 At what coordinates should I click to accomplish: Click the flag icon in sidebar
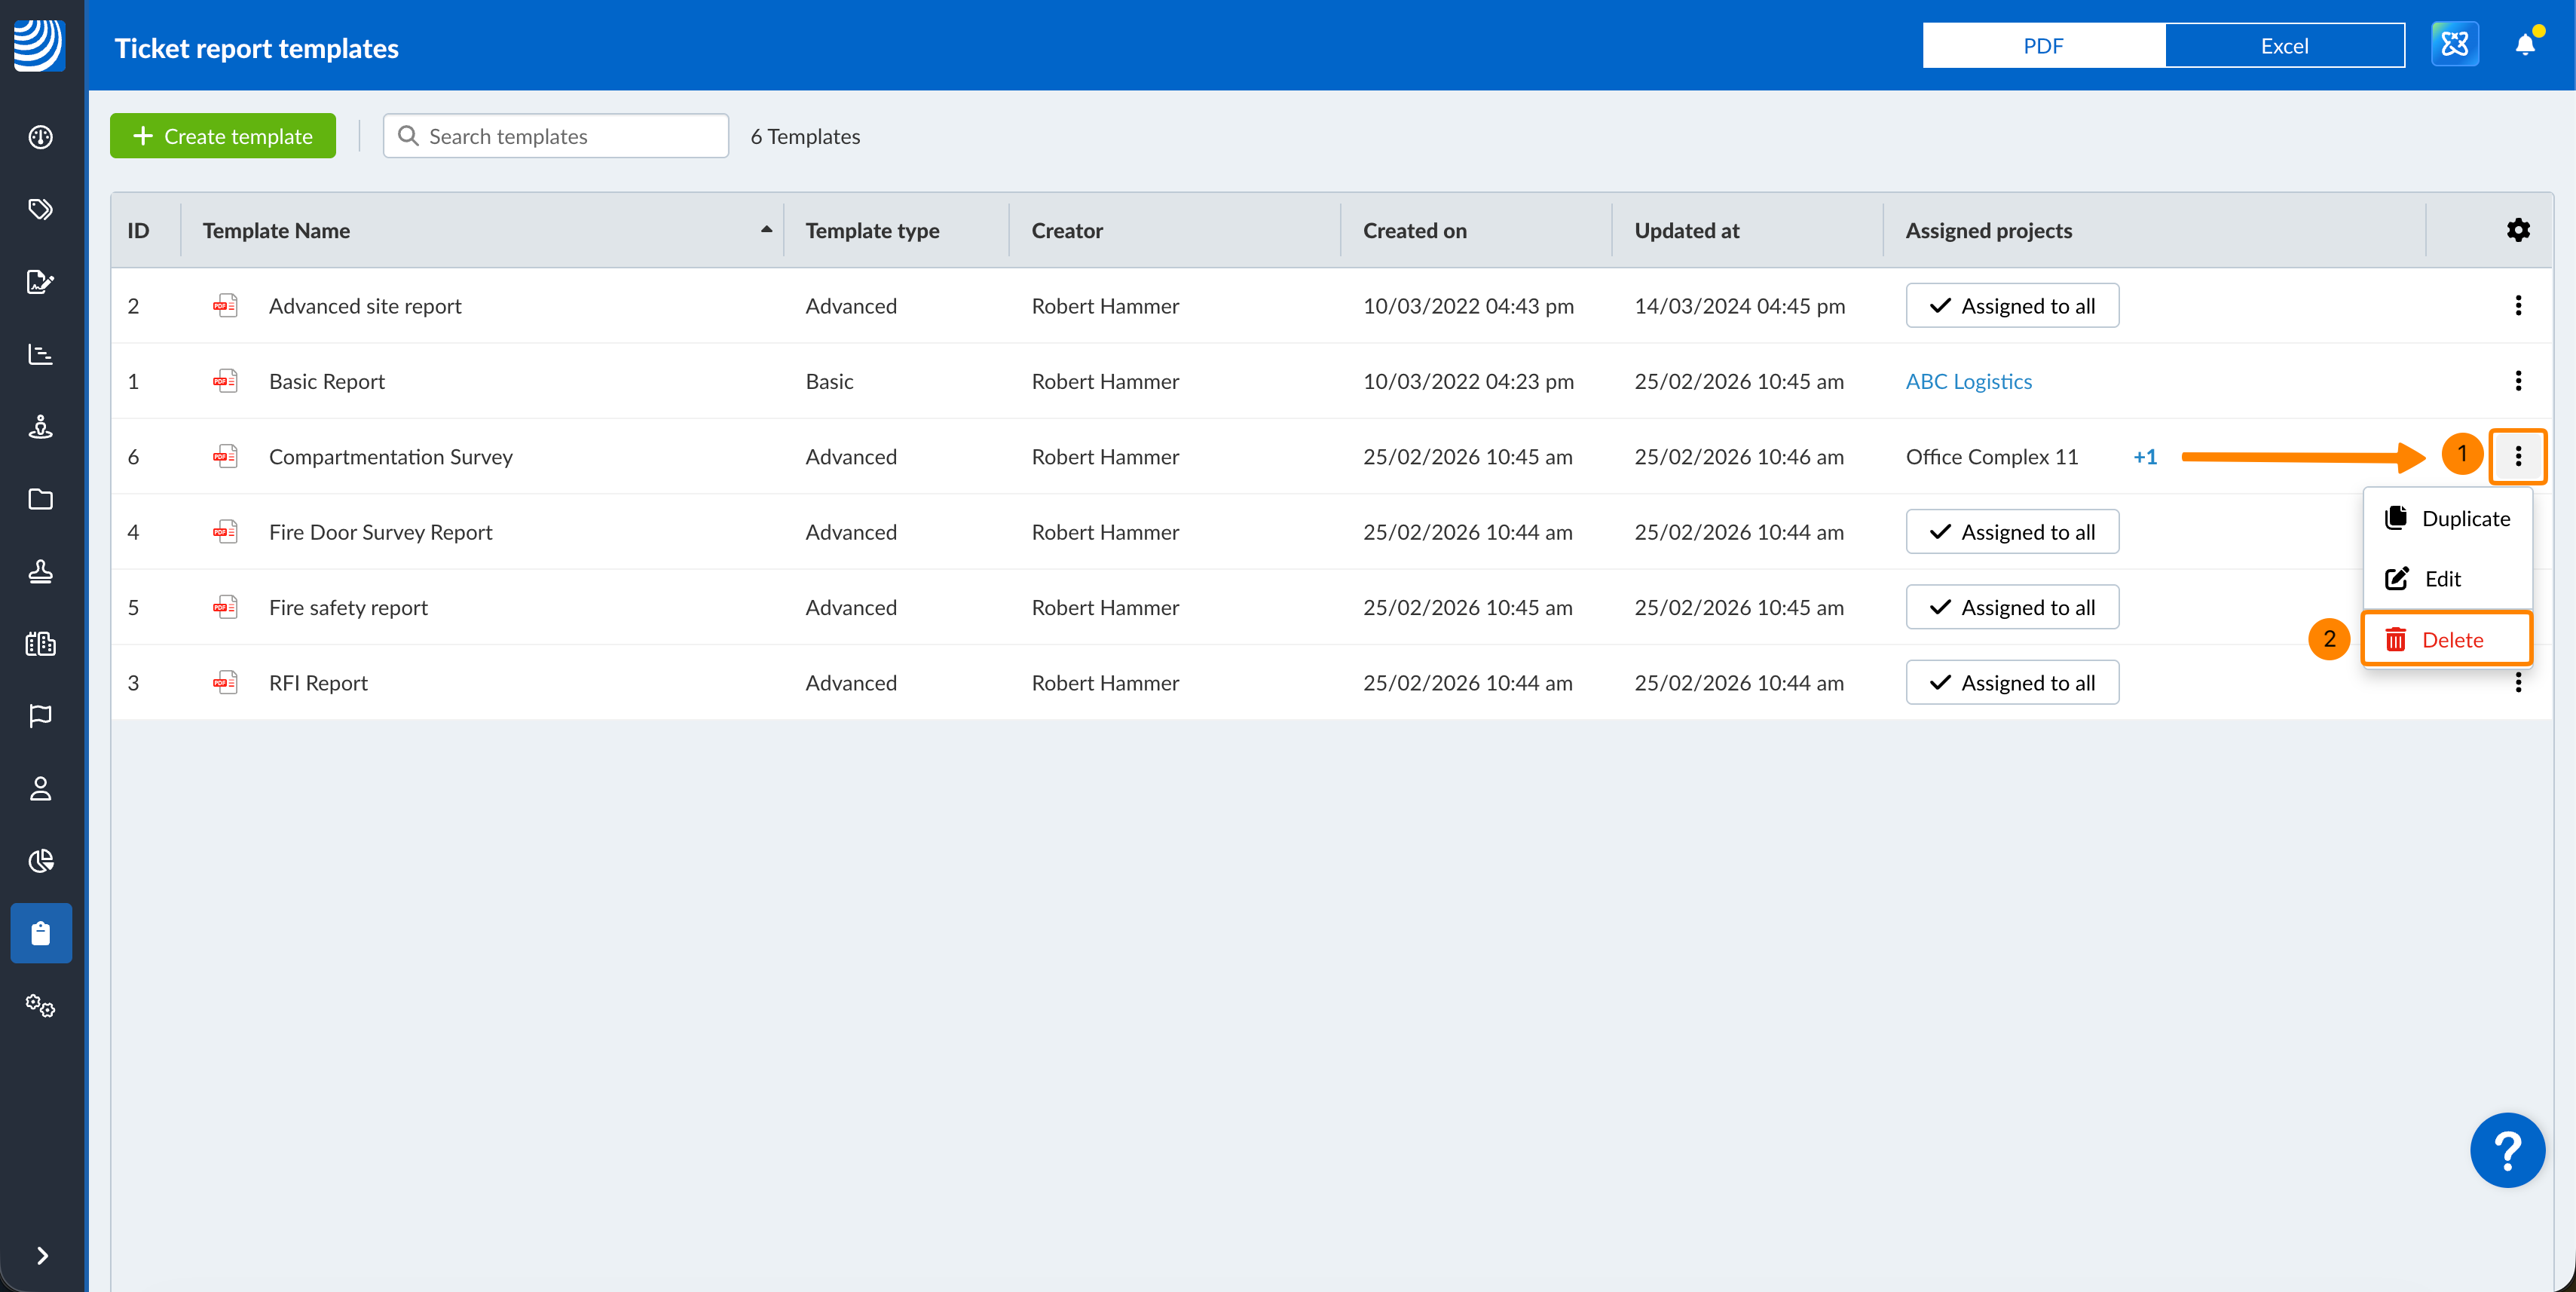pos(41,716)
